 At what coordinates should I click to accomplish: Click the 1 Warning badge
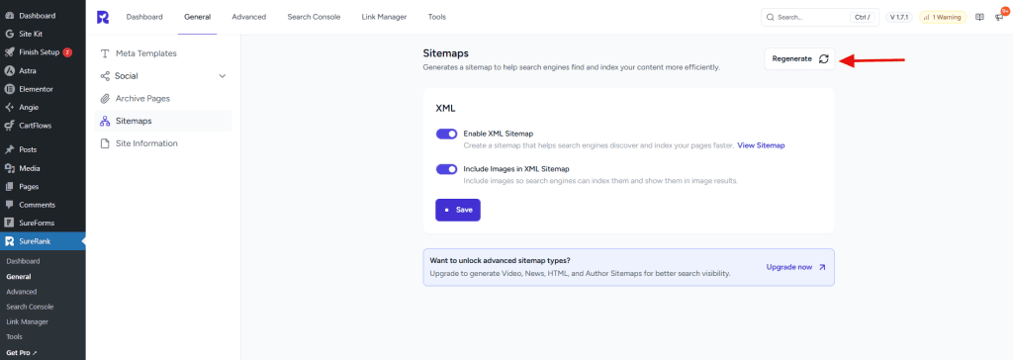tap(943, 18)
